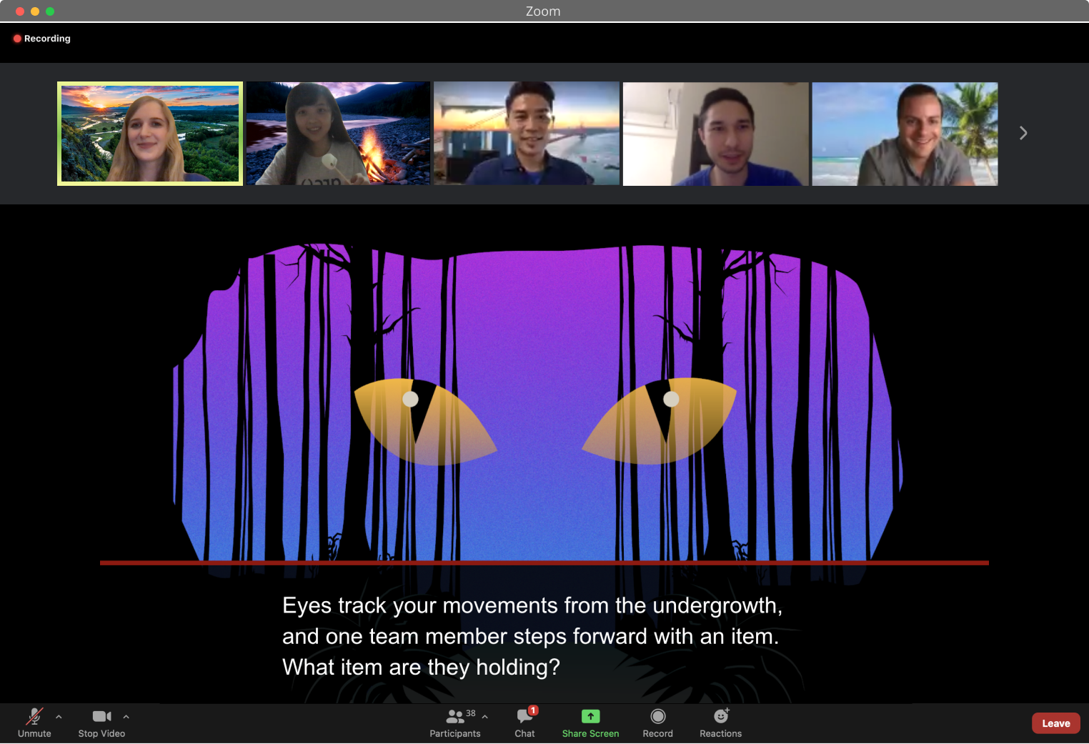This screenshot has height=744, width=1089.
Task: Toggle mute off using the microphone control
Action: pos(34,723)
